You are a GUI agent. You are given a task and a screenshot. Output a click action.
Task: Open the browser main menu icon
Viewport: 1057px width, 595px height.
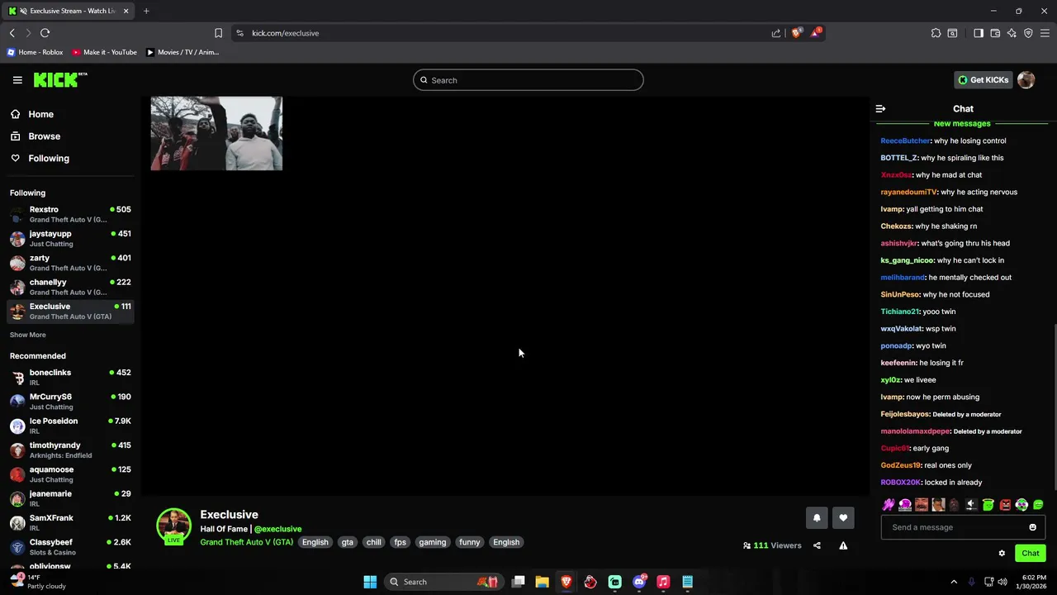1045,33
